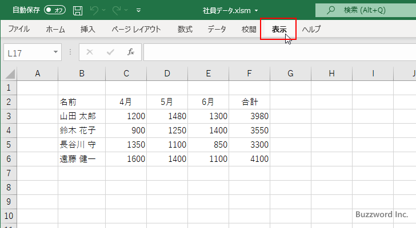This screenshot has width=416, height=228.
Task: Toggle the 自動保存 AutoSave switch
Action: pyautogui.click(x=55, y=10)
